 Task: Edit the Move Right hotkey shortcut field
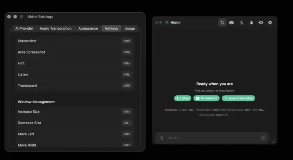(127, 145)
